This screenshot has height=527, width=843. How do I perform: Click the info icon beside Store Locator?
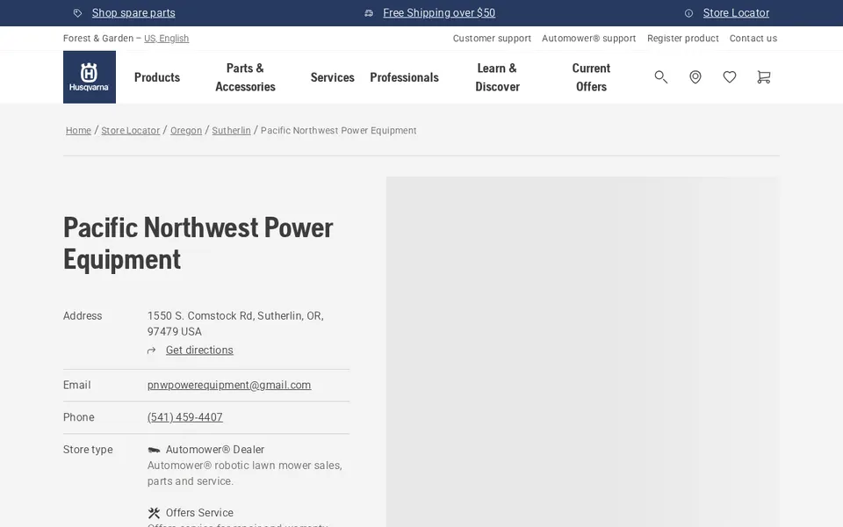[688, 13]
